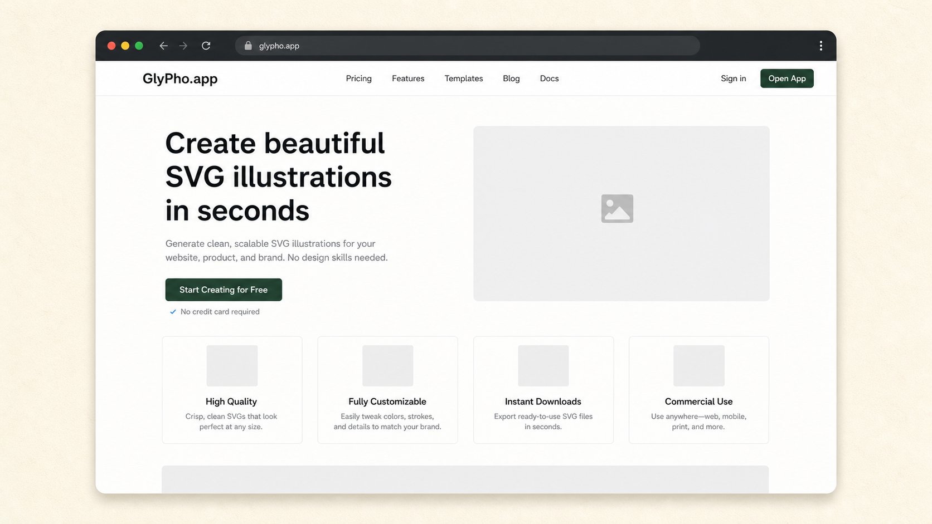Click the GlyPho.app logo
The width and height of the screenshot is (932, 524).
[x=180, y=79]
